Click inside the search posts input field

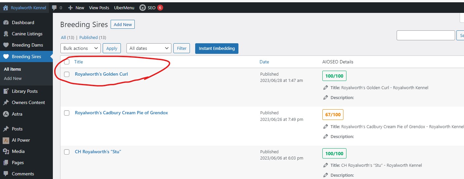426,35
